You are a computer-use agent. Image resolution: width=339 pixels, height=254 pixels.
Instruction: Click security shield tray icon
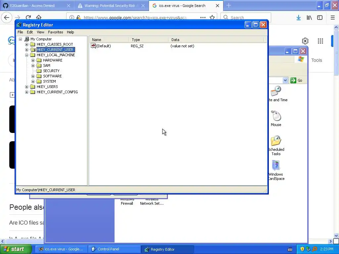click(x=302, y=249)
